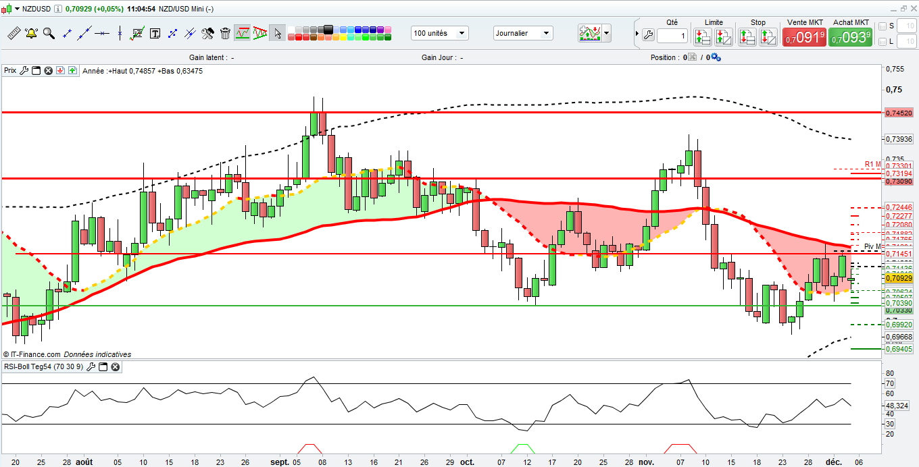Click the IT-Finance.com copyright text
Image resolution: width=919 pixels, height=467 pixels.
32,354
